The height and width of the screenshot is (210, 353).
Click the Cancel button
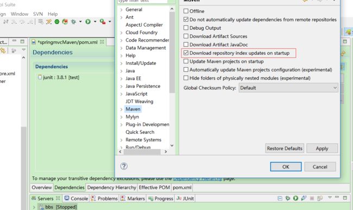[x=320, y=167]
